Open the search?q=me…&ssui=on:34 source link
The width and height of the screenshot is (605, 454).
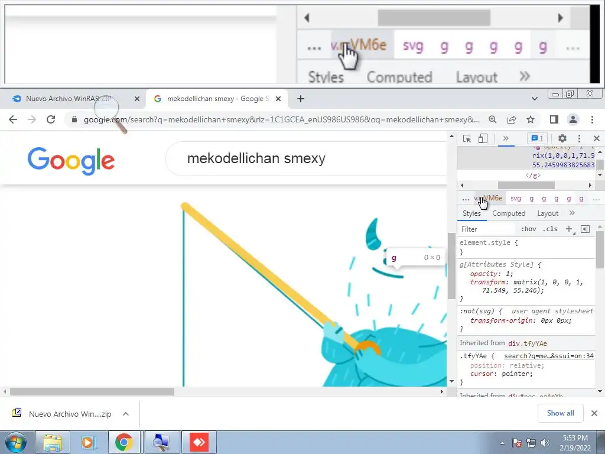[549, 356]
